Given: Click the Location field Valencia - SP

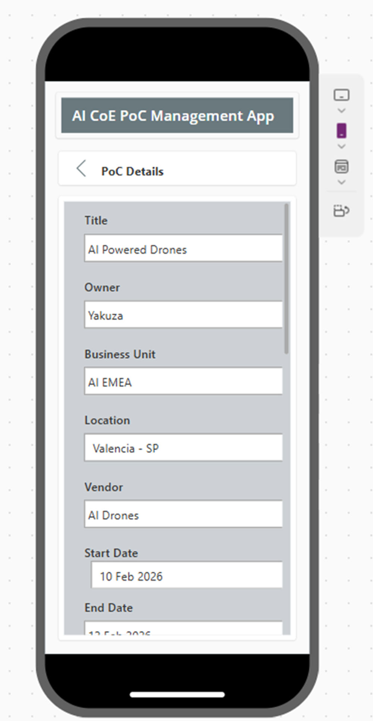Looking at the screenshot, I should pyautogui.click(x=184, y=447).
